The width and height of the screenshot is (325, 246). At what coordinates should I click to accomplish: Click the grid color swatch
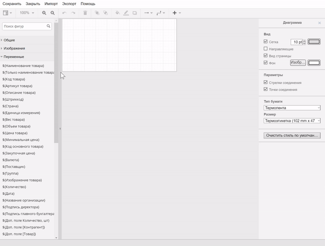(x=314, y=42)
